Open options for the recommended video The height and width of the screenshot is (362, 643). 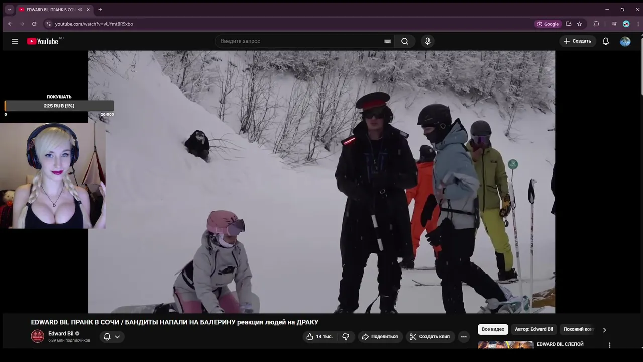tap(610, 345)
